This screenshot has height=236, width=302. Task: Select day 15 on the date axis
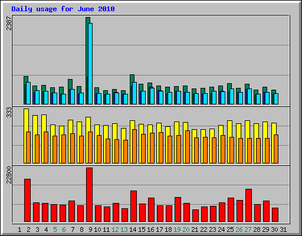(x=142, y=230)
